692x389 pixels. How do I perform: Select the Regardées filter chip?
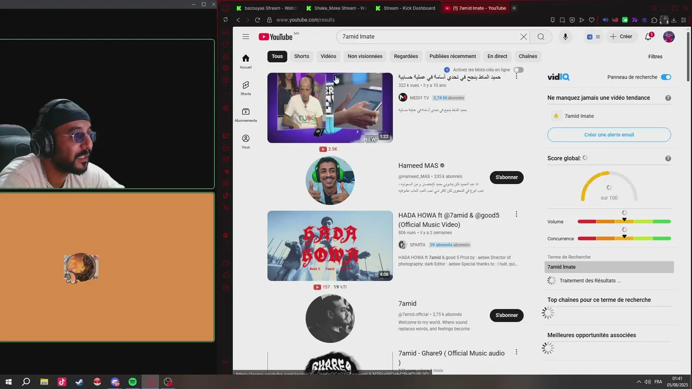pyautogui.click(x=406, y=56)
